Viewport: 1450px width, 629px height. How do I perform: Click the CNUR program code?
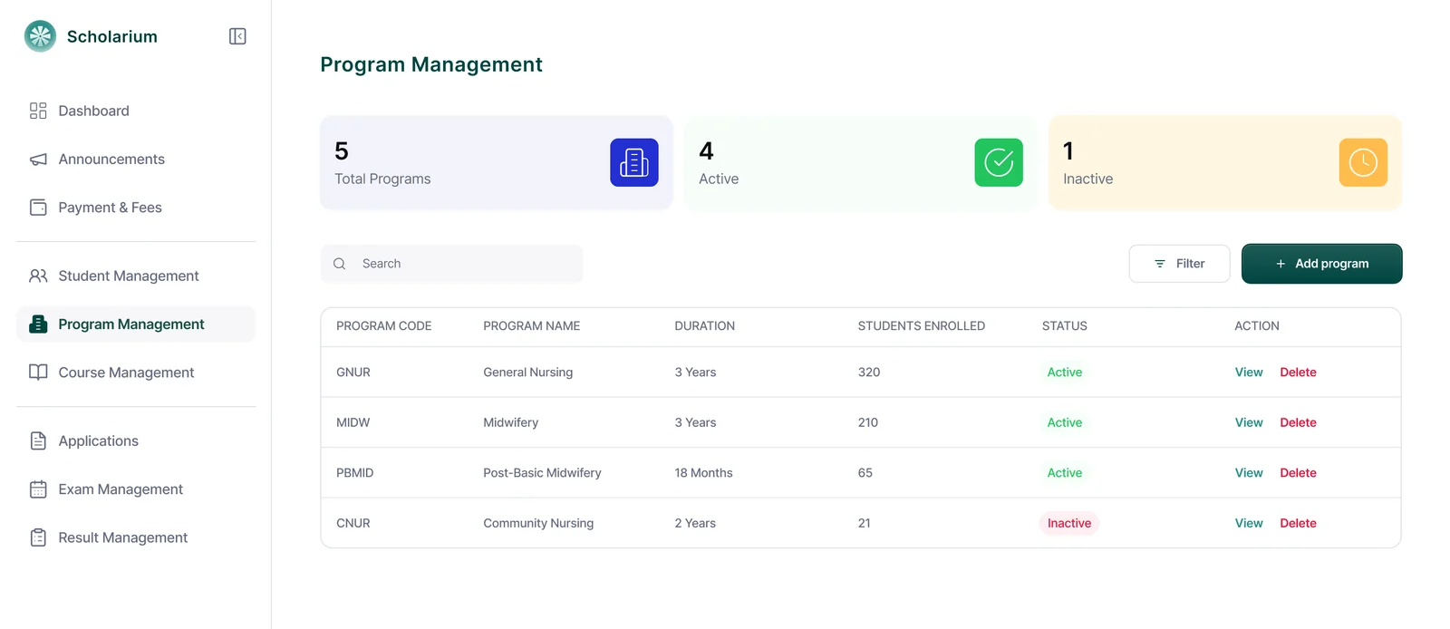click(x=353, y=523)
